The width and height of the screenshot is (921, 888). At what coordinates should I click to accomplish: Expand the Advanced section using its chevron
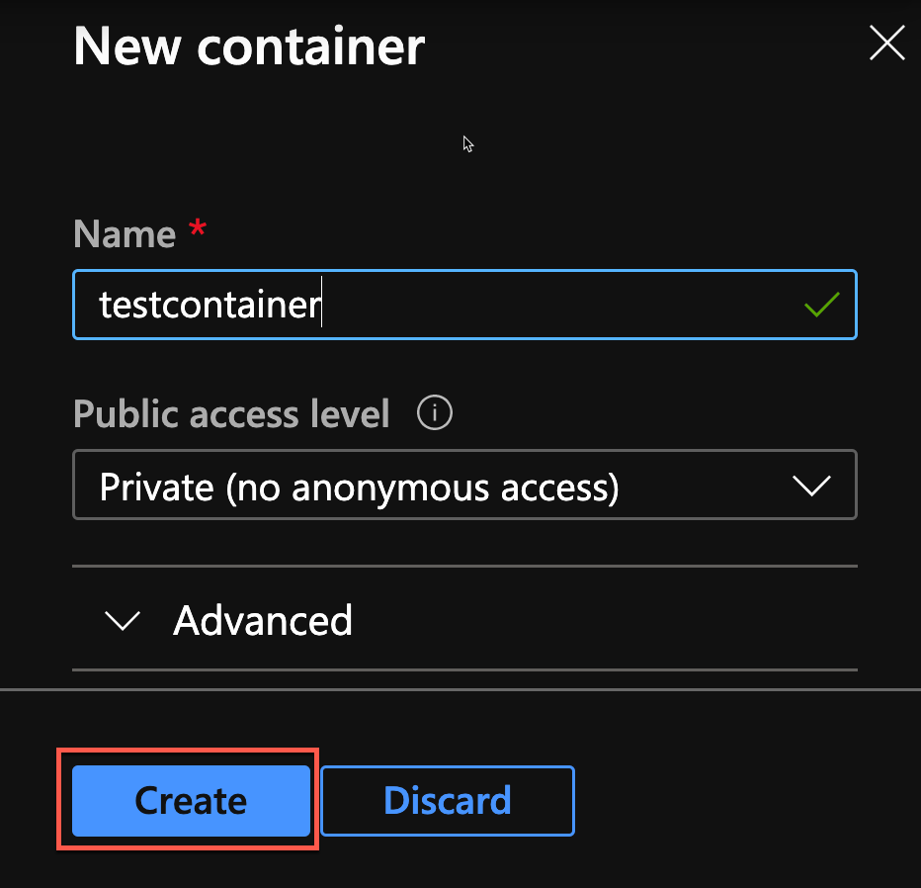tap(123, 621)
